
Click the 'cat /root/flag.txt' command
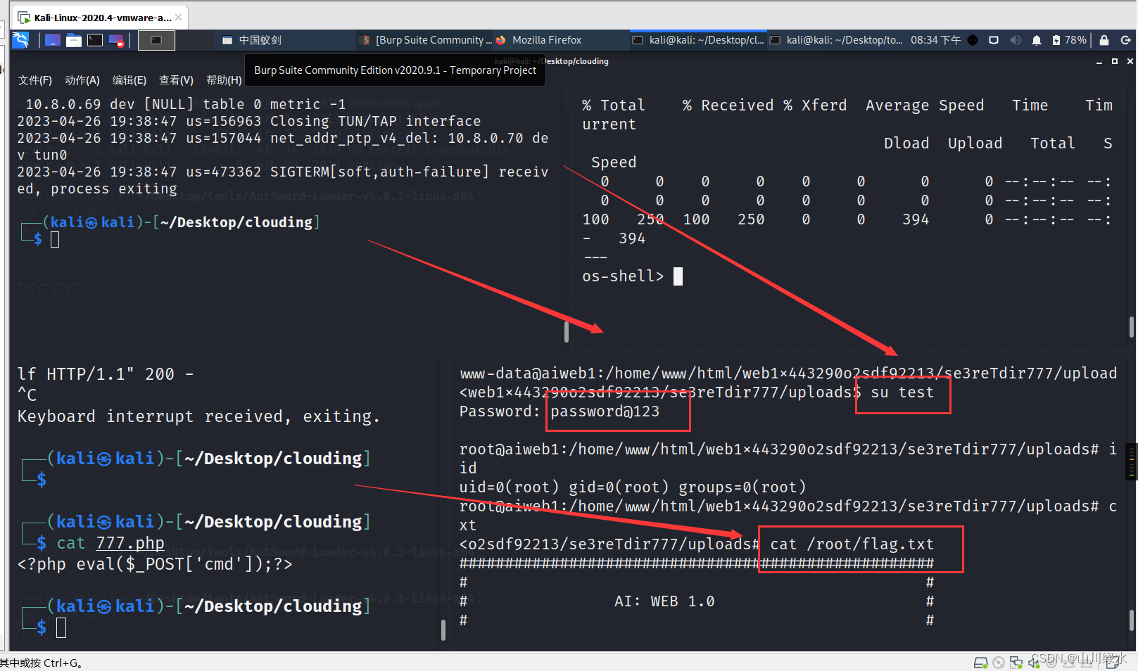(x=852, y=544)
